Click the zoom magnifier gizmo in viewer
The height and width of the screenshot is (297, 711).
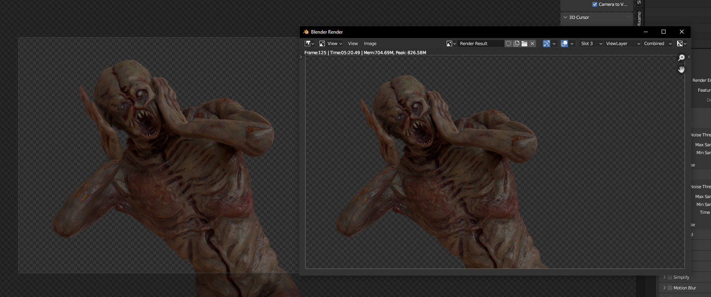681,58
